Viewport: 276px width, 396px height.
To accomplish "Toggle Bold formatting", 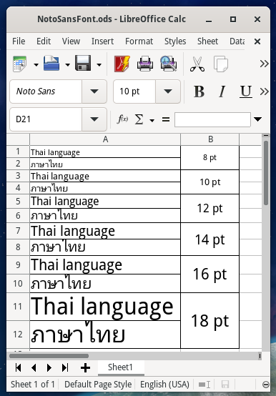I will pos(199,91).
